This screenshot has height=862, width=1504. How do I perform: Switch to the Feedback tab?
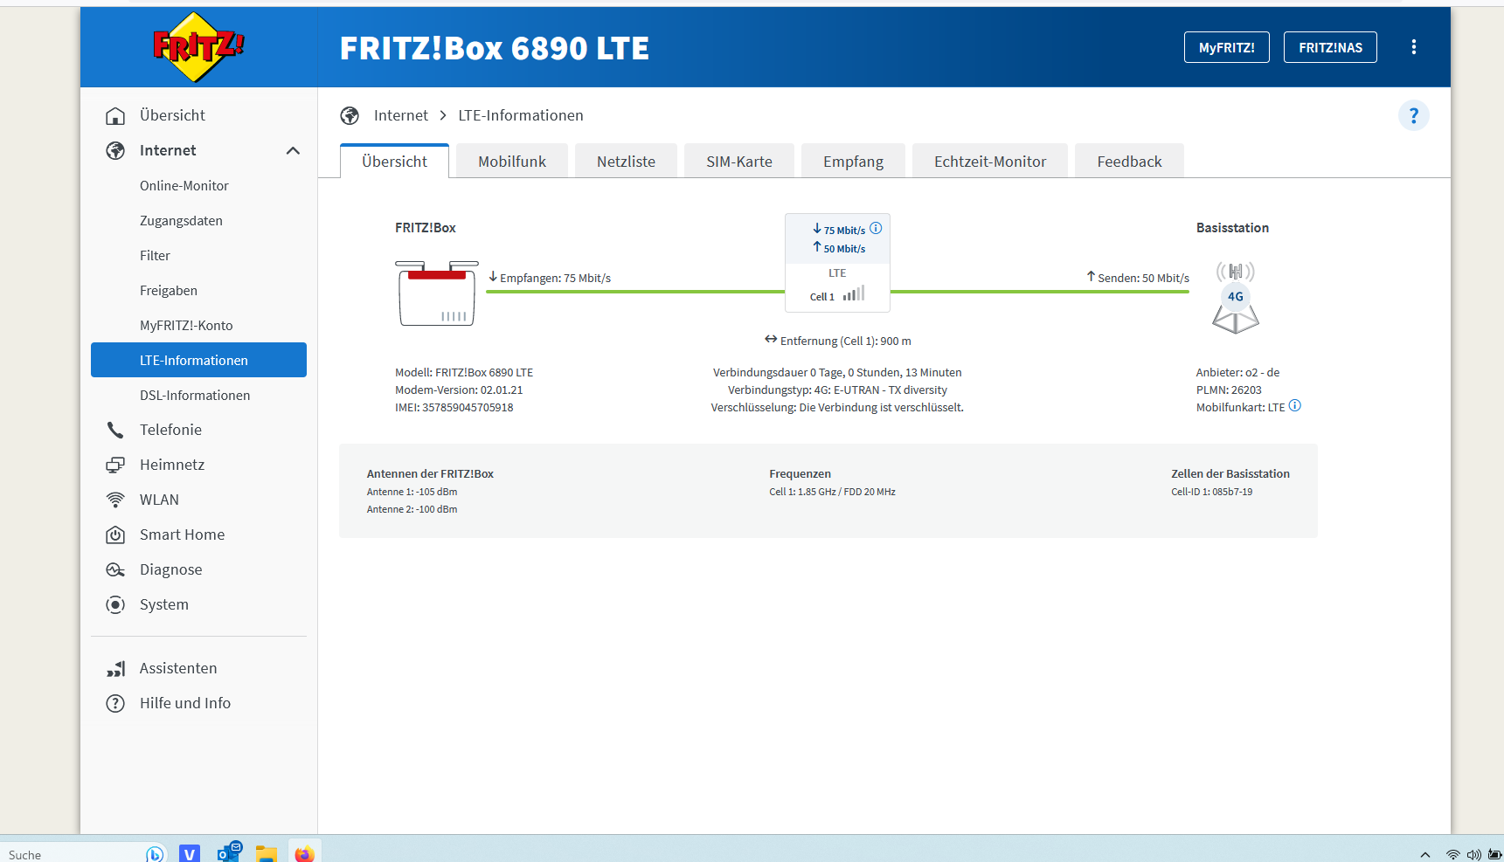pyautogui.click(x=1129, y=161)
